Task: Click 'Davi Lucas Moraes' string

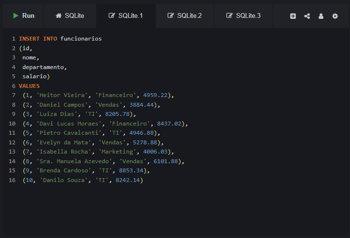Action: pos(69,124)
